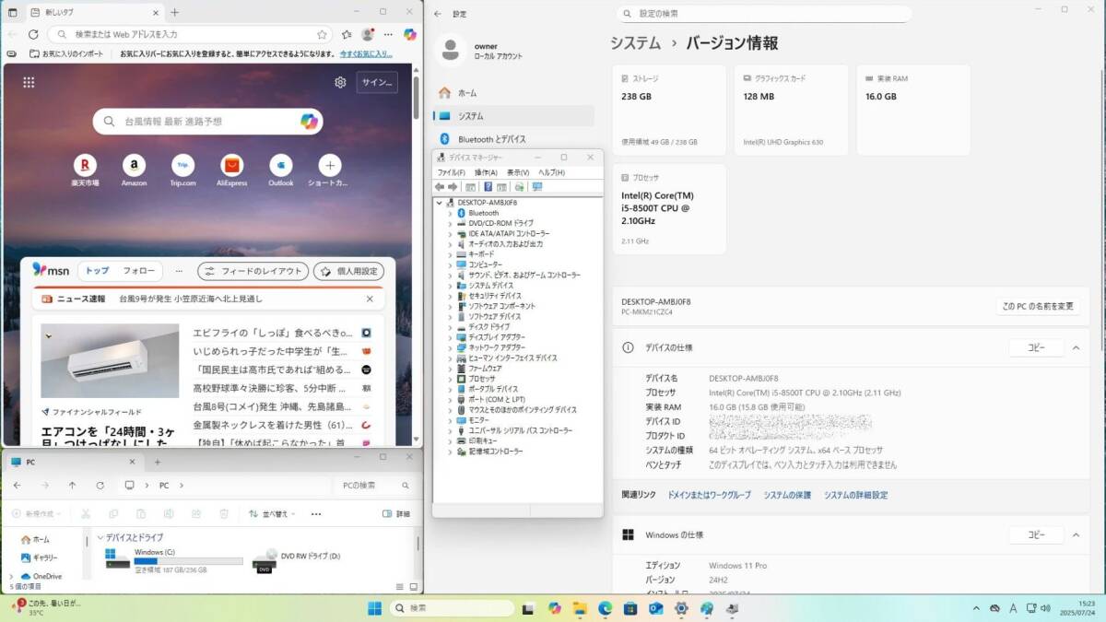Select the トップ tab in msn feed
1106x622 pixels.
[x=97, y=271]
